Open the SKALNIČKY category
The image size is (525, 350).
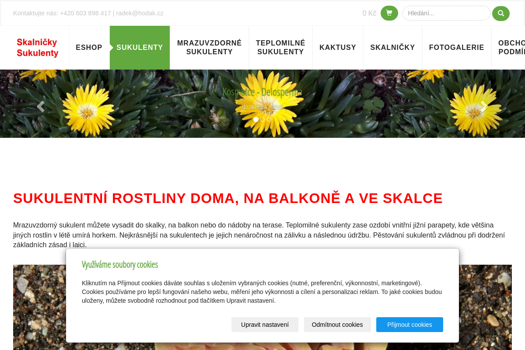tap(392, 47)
